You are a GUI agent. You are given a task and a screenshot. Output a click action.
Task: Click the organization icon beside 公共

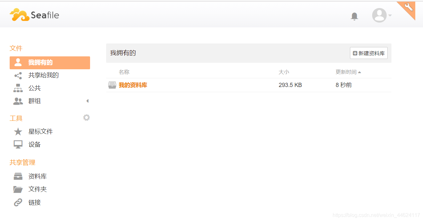tap(18, 88)
